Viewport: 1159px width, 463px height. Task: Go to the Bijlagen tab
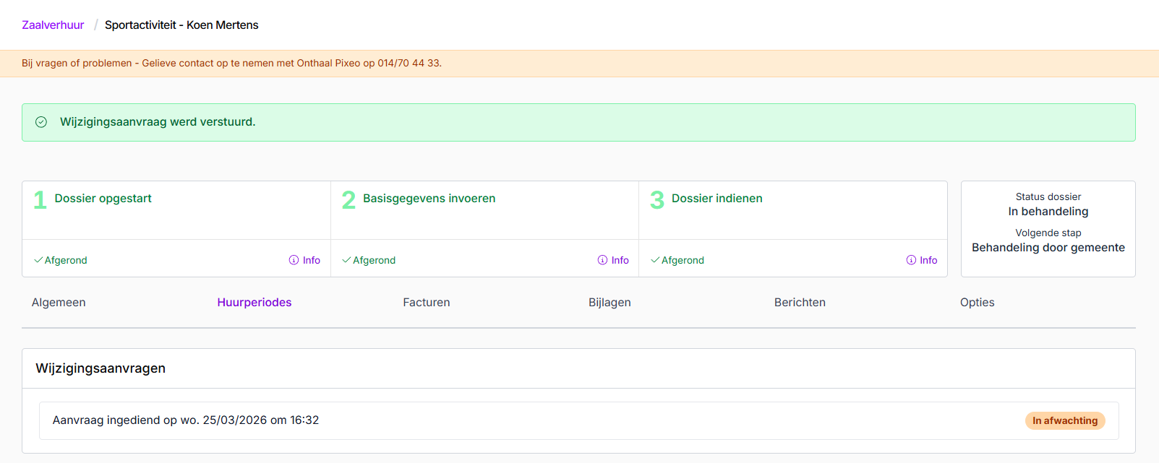click(610, 303)
